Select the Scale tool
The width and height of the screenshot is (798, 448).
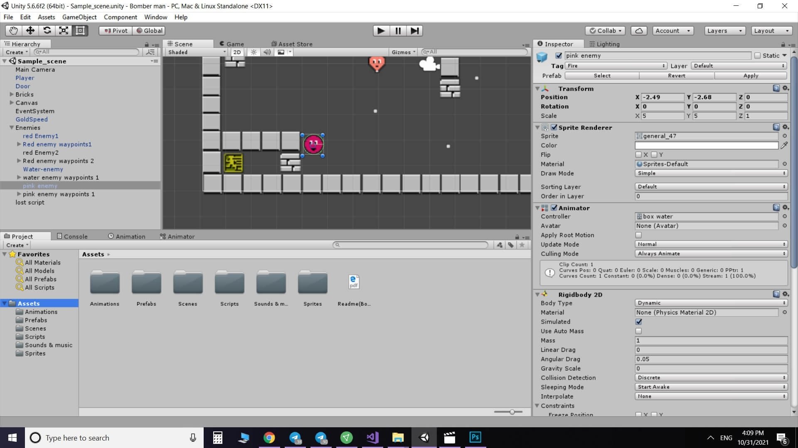click(x=64, y=31)
